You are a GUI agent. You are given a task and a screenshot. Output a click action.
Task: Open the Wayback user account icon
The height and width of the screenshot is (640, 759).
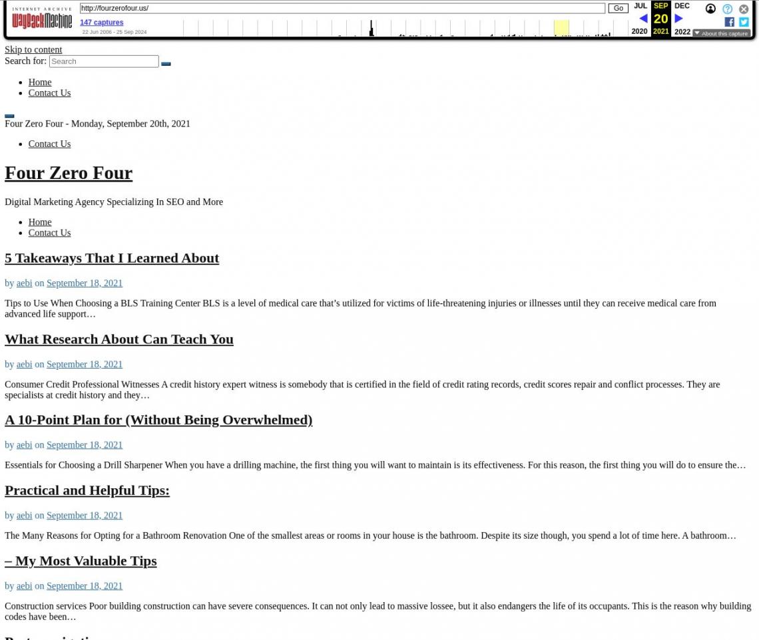tap(710, 9)
